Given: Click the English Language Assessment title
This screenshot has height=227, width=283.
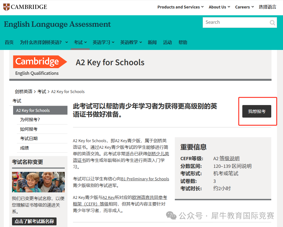Looking at the screenshot, I should pos(57,24).
